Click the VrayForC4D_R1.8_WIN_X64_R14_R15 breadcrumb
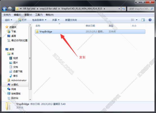The height and width of the screenshot is (113, 156). tap(82, 9)
